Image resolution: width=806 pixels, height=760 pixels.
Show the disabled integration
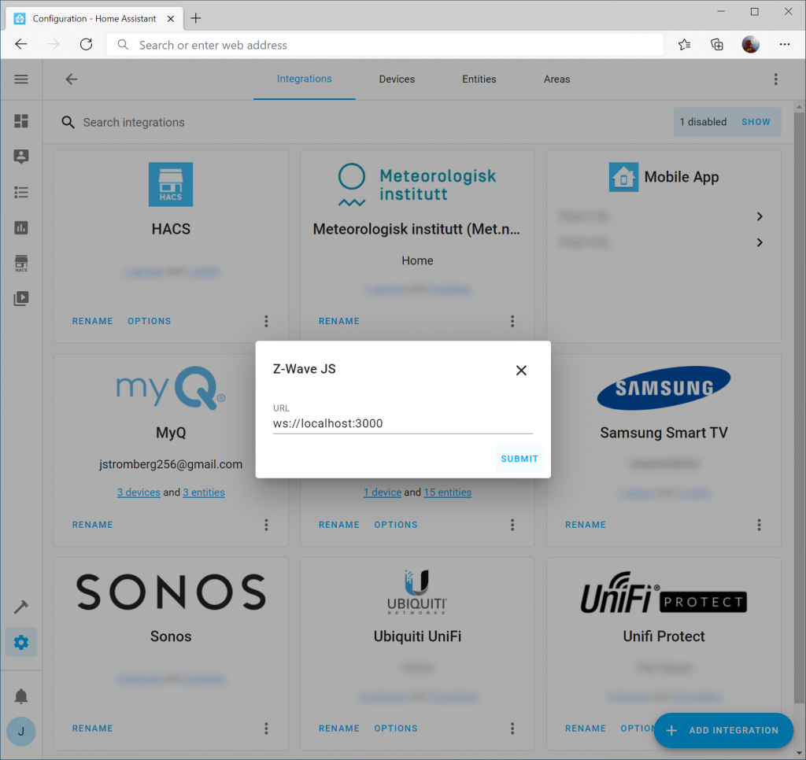pyautogui.click(x=756, y=122)
